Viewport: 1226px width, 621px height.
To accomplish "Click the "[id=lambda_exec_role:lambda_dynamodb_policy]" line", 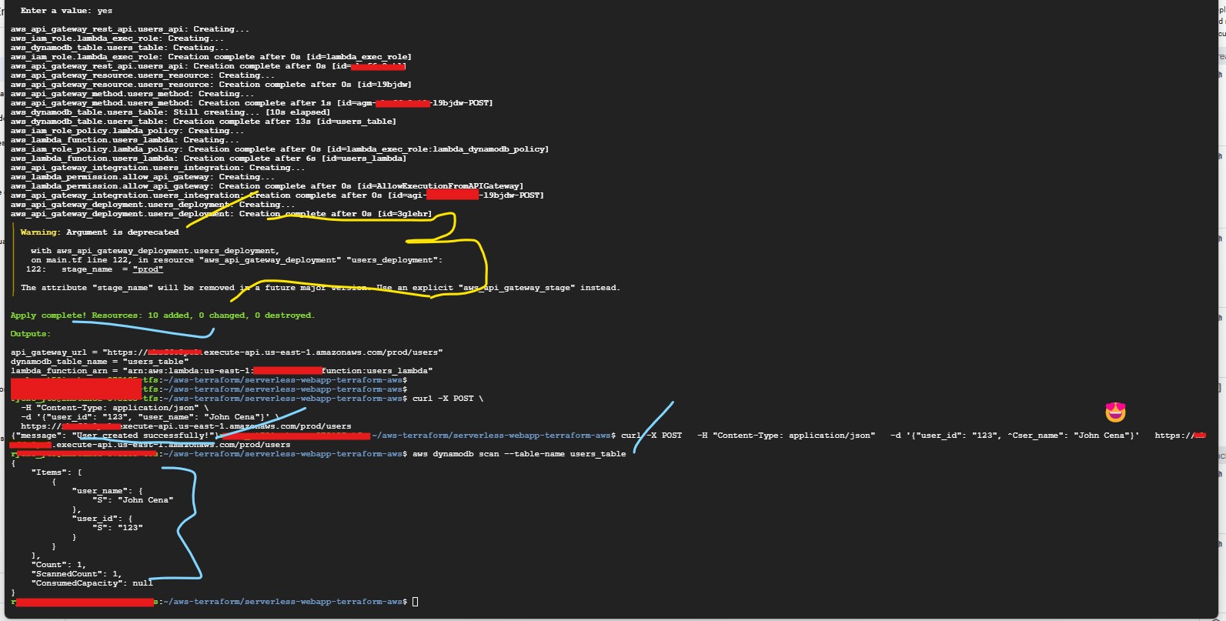I will click(279, 149).
